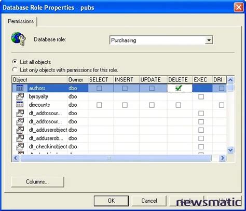Check DRI permission for discounts
This screenshot has width=246, height=211.
pos(222,105)
